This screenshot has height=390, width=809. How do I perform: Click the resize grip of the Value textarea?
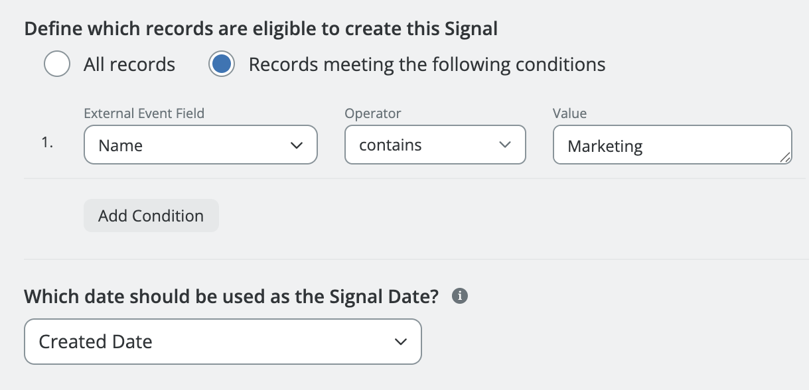(x=785, y=157)
